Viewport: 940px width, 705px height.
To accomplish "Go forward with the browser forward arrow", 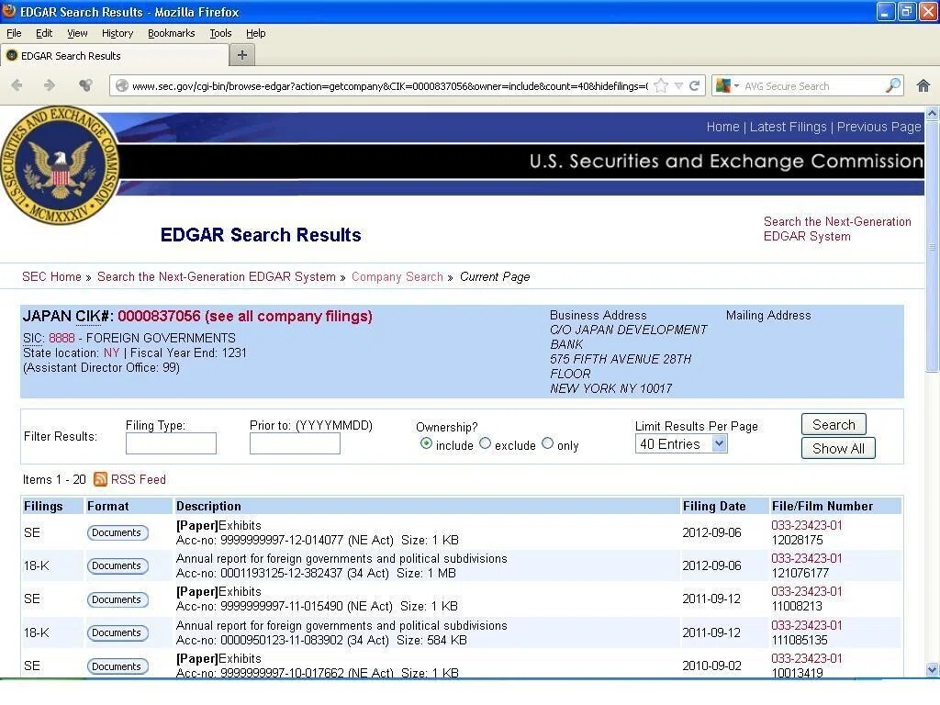I will (50, 85).
